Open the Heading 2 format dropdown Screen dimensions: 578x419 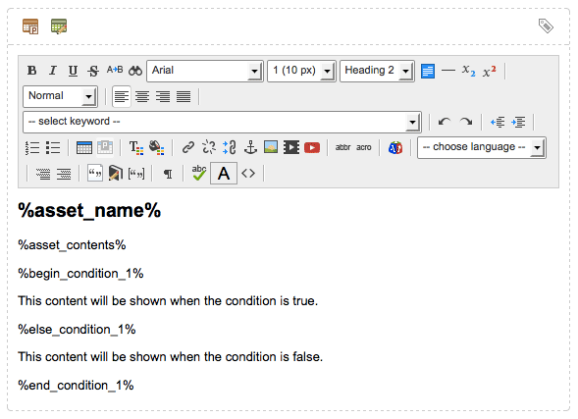pos(377,71)
